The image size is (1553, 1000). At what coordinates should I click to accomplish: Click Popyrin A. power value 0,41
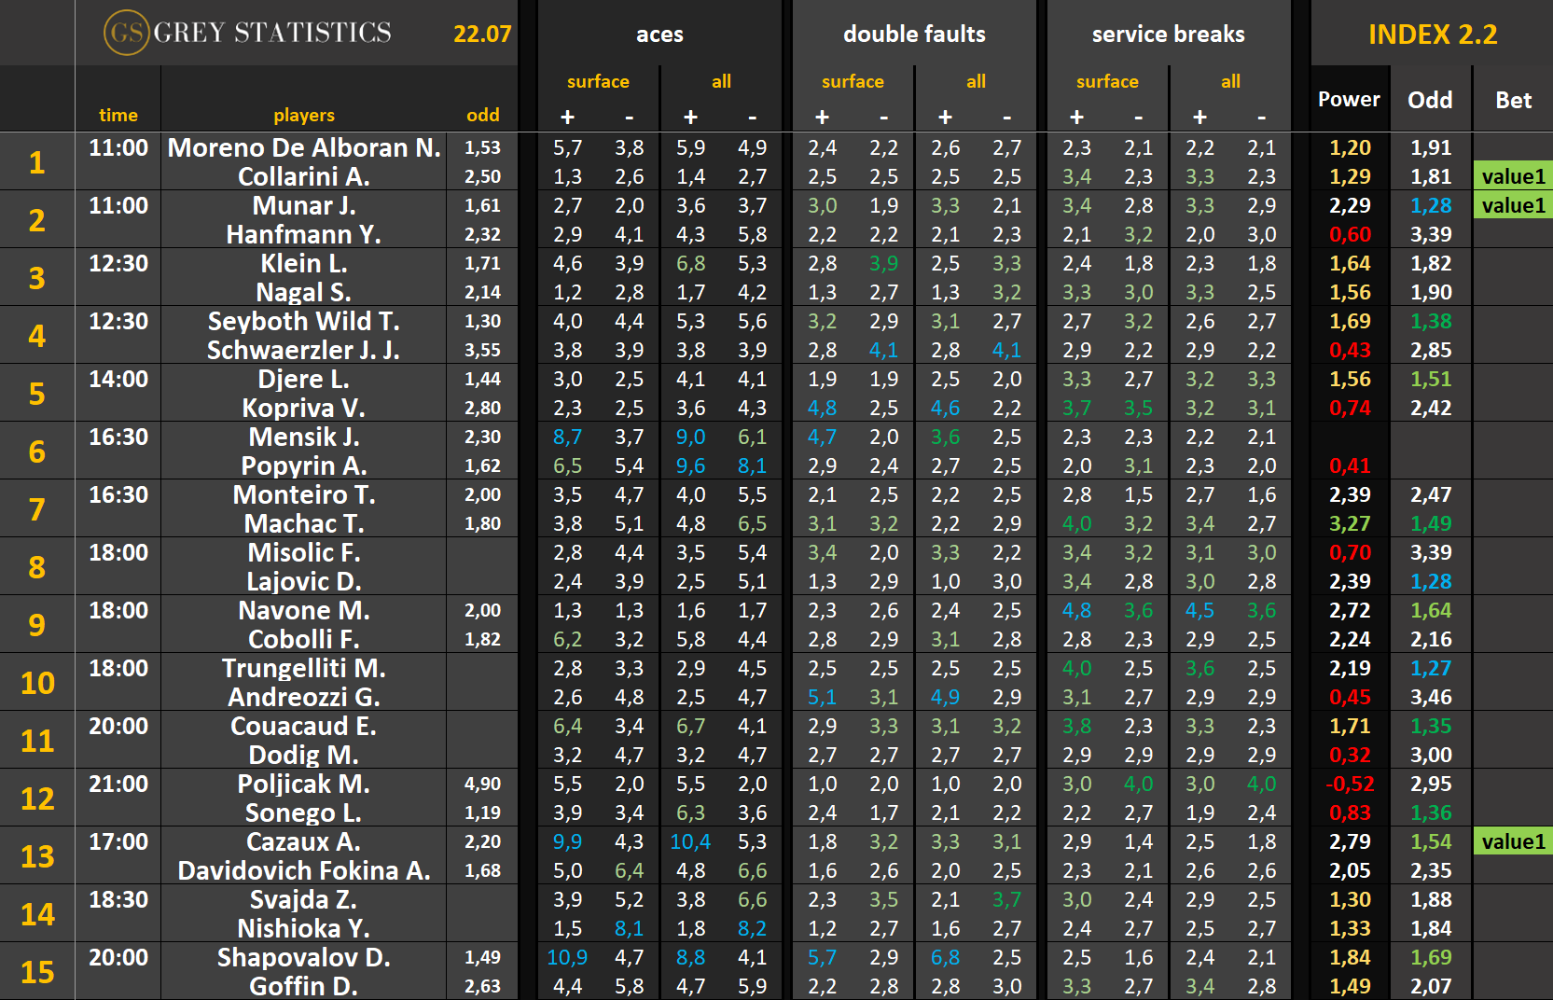pos(1350,465)
